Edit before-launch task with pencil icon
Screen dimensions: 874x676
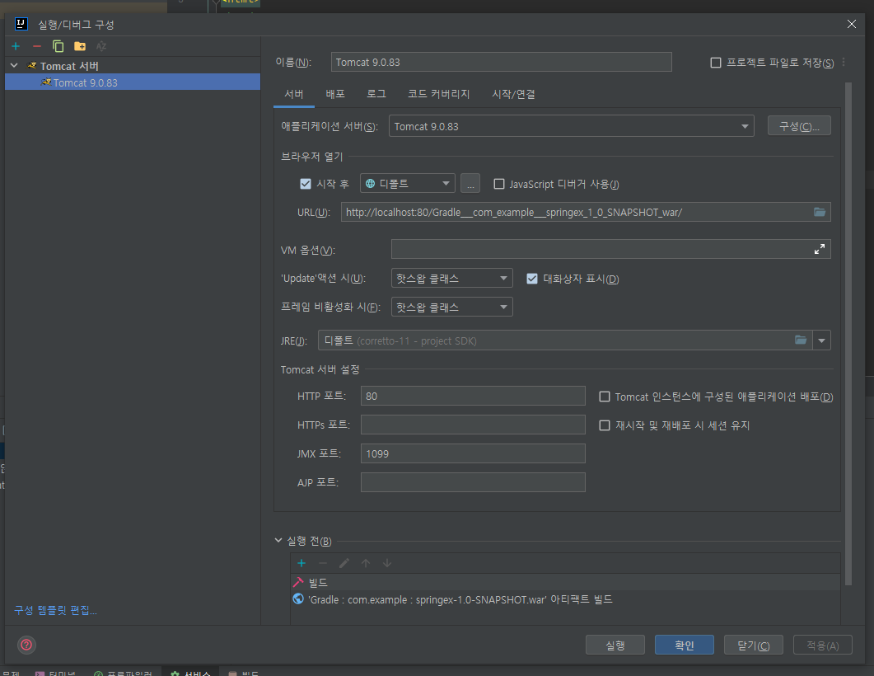[344, 563]
